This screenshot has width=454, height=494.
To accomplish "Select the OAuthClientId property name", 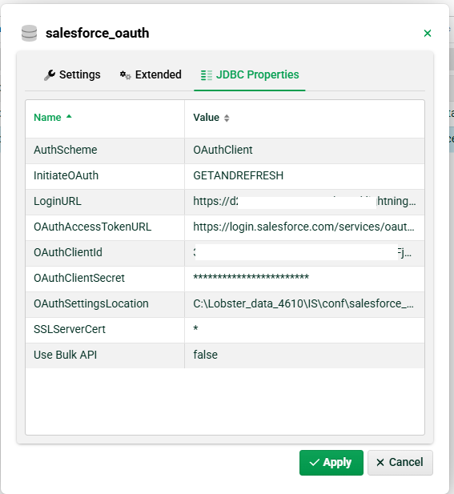I will tap(68, 252).
